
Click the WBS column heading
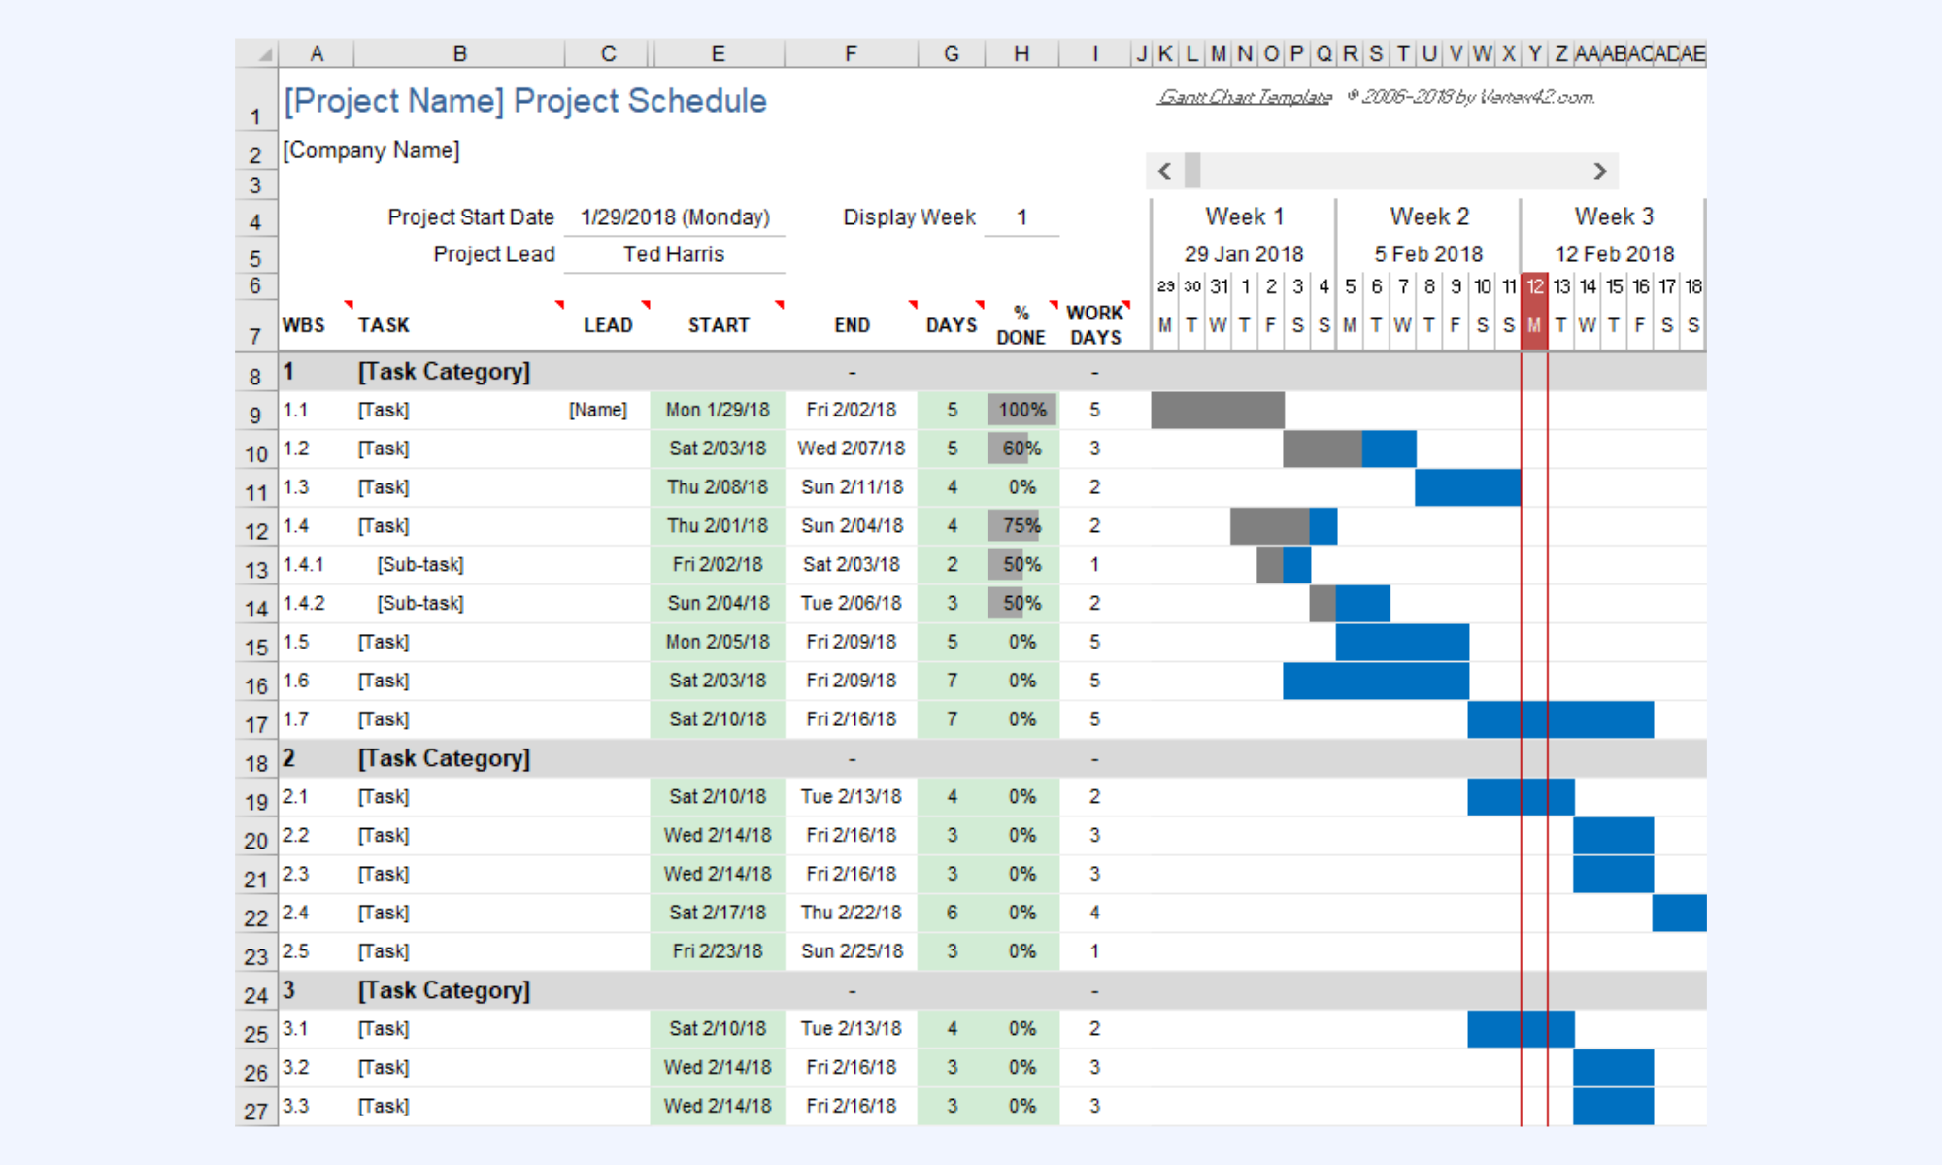304,325
